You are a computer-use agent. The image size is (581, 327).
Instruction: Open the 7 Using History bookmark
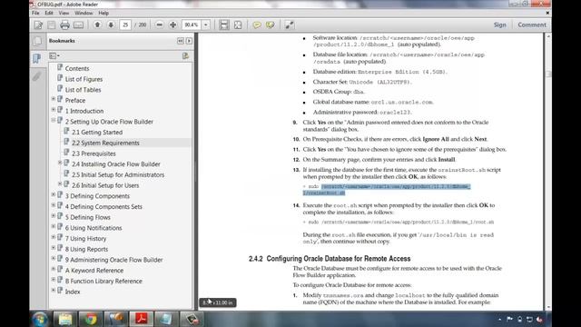tap(85, 239)
